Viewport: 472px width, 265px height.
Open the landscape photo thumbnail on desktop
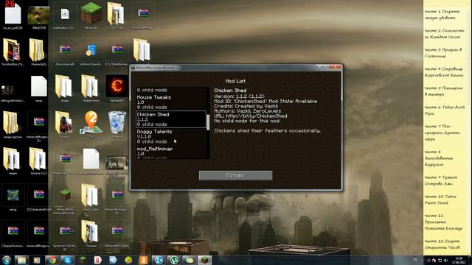click(38, 16)
